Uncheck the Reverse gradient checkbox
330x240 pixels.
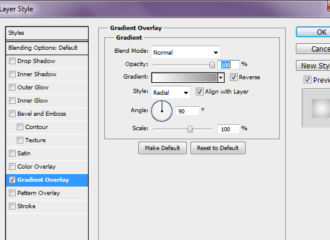click(234, 77)
